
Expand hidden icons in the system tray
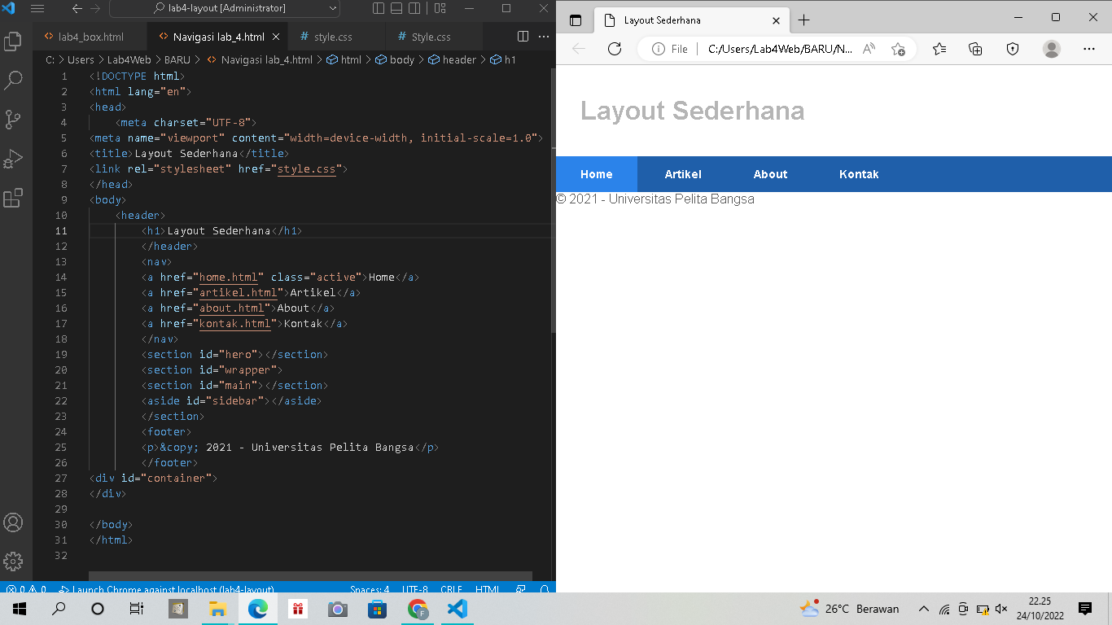923,609
